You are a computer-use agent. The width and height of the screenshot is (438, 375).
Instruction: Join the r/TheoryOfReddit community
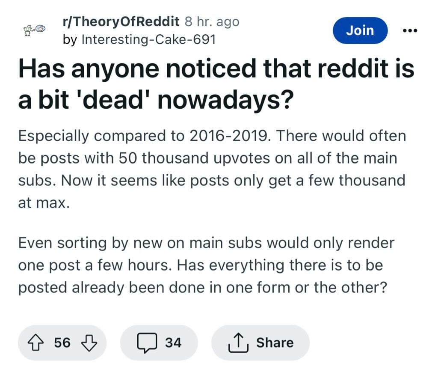(360, 30)
